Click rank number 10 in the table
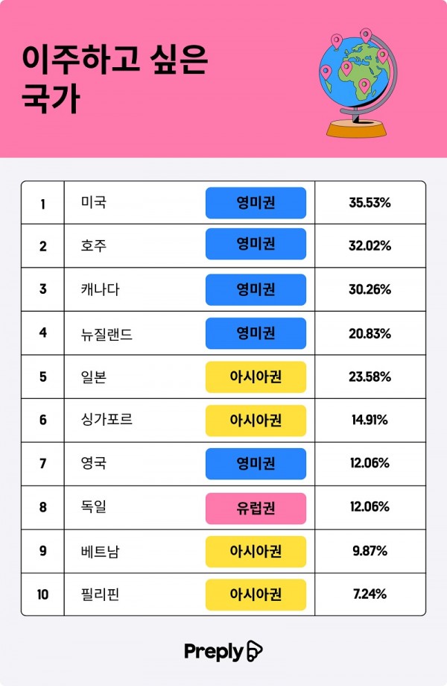 point(42,595)
